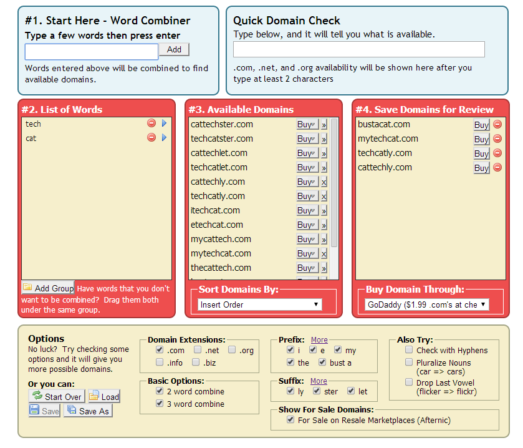
Task: Open Buy Domain Through registrar dropdown
Action: 426,304
